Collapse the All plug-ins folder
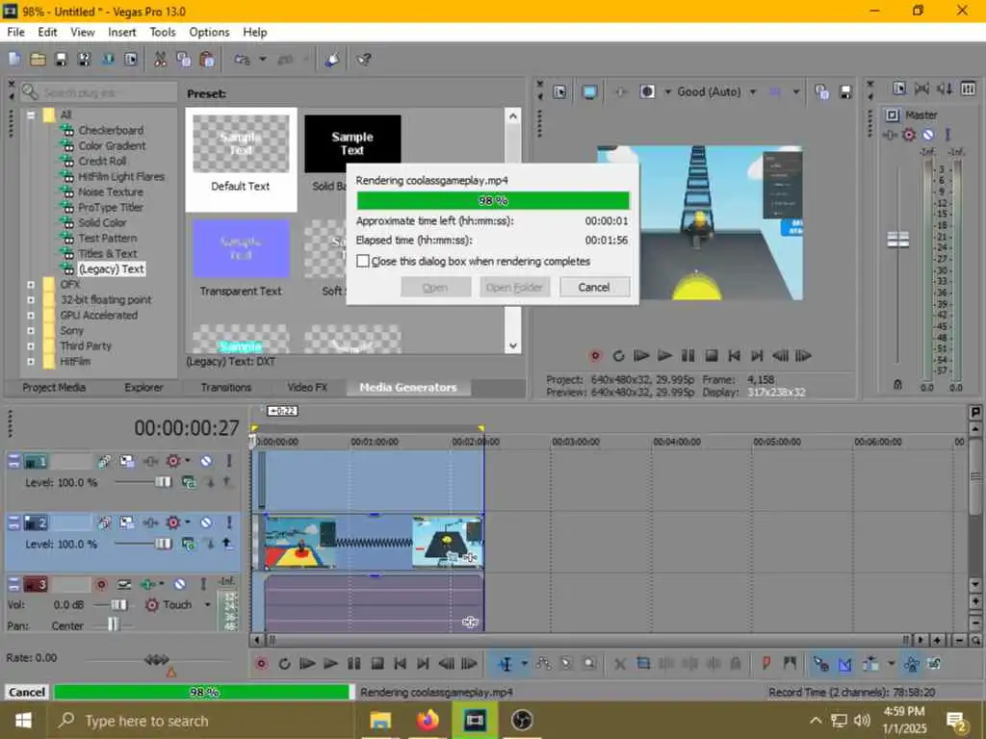 point(30,115)
